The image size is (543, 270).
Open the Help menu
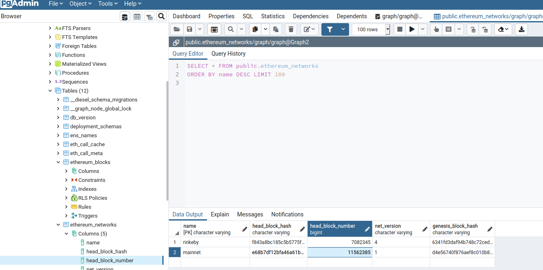(x=133, y=4)
